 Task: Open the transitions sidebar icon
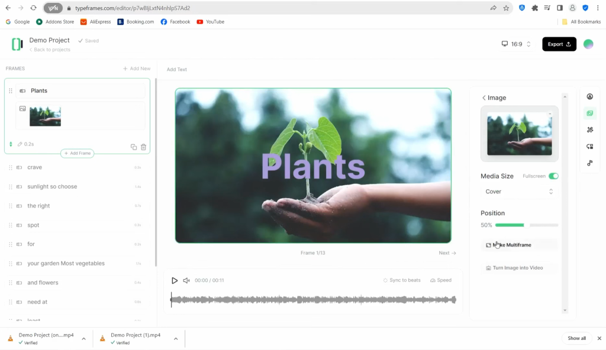590,147
